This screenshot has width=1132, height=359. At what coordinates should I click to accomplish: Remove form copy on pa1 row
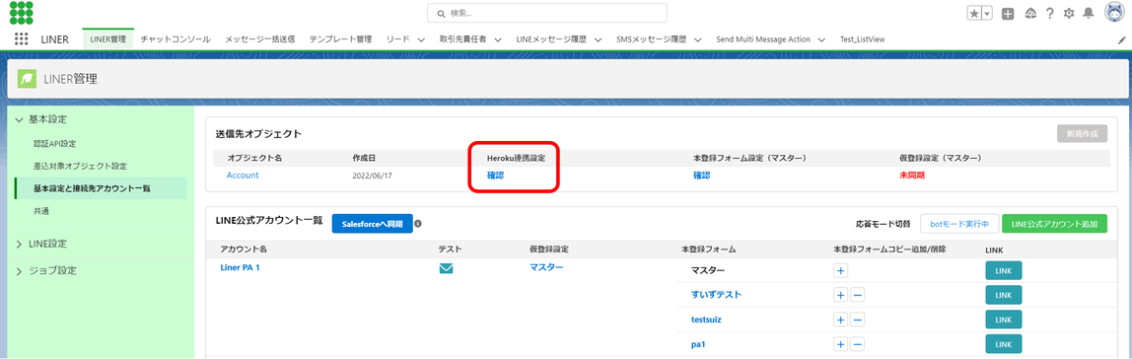tap(857, 344)
